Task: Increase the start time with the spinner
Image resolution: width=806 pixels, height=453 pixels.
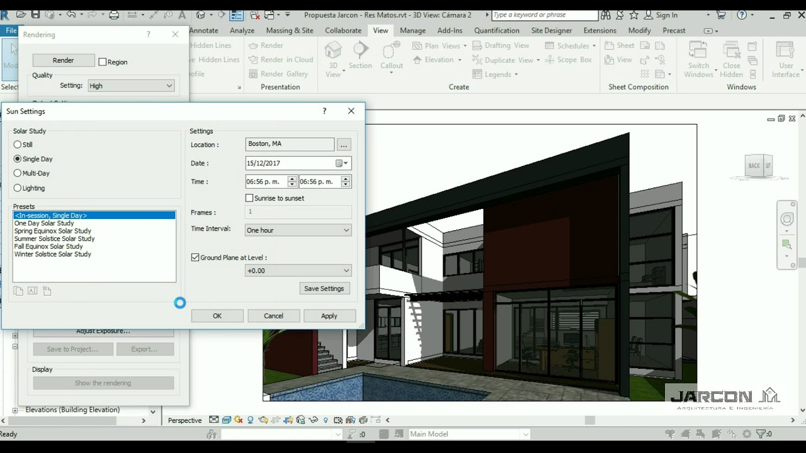Action: coord(292,179)
